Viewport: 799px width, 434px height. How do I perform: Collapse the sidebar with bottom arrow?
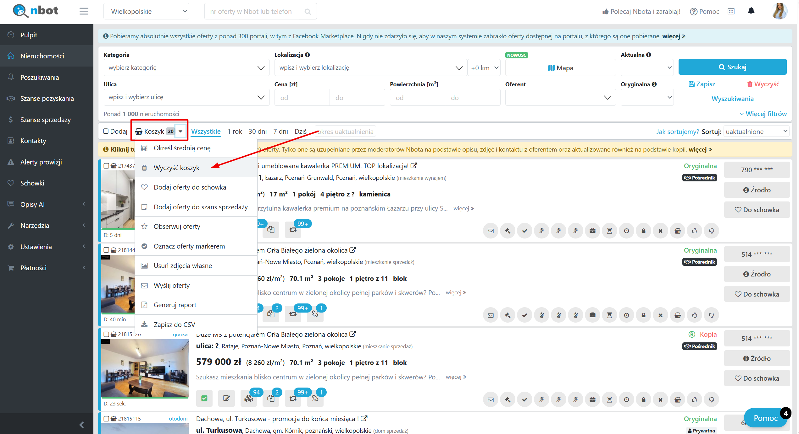click(x=81, y=425)
